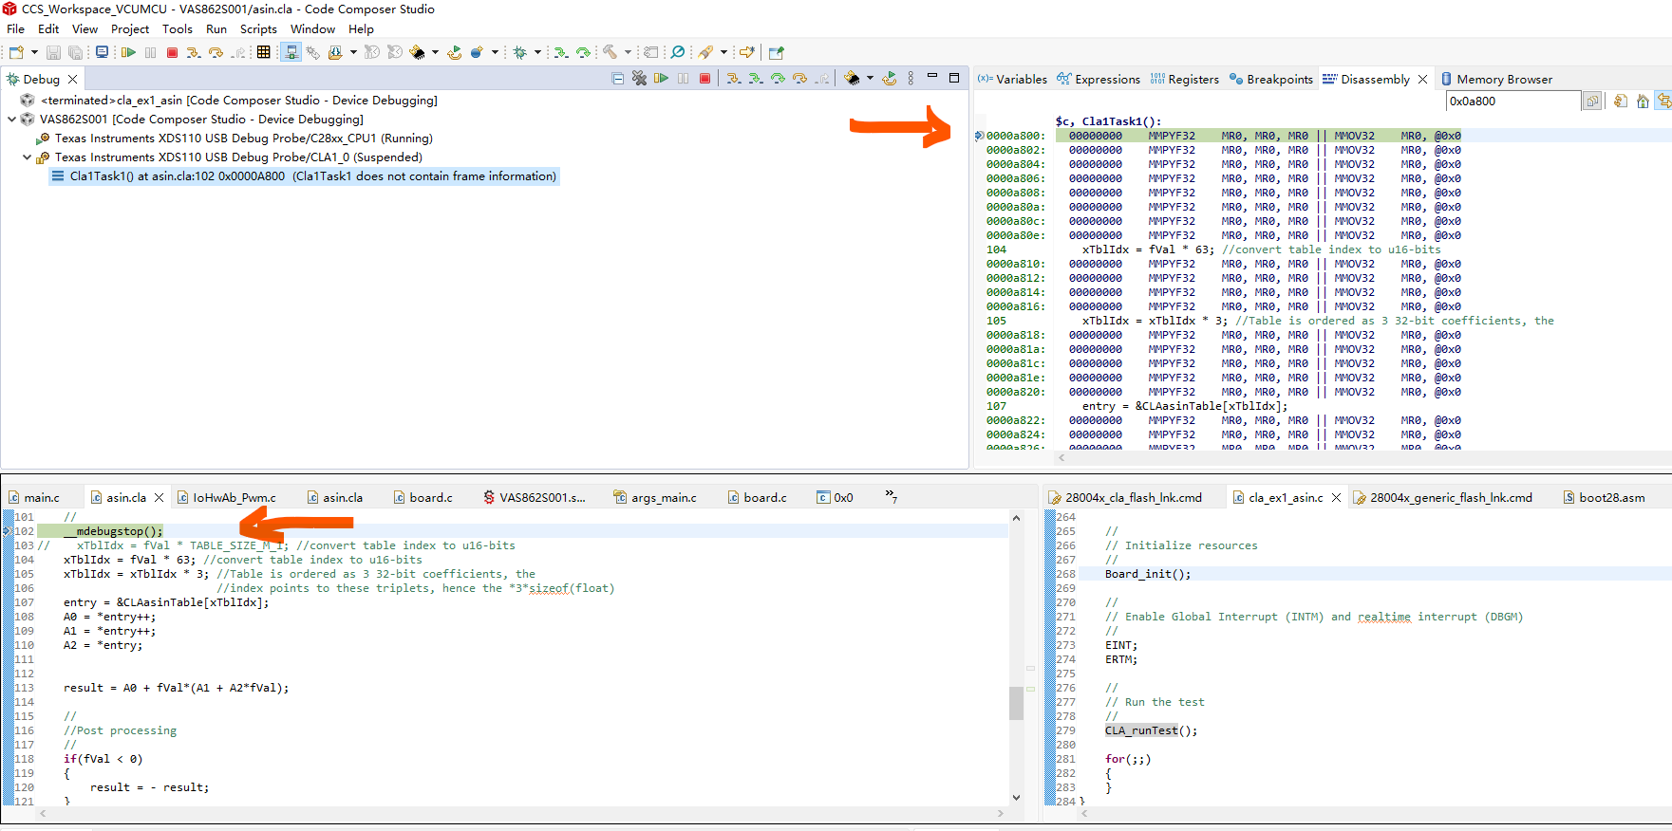
Task: Click the Build hammer icon
Action: (610, 53)
